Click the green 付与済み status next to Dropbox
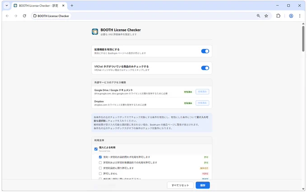Viewport: 307px width, 192px height. coord(188,103)
